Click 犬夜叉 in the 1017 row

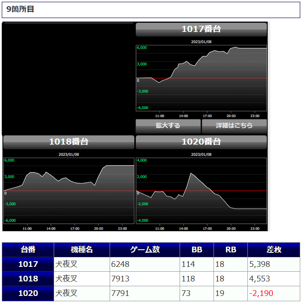pos(66,264)
